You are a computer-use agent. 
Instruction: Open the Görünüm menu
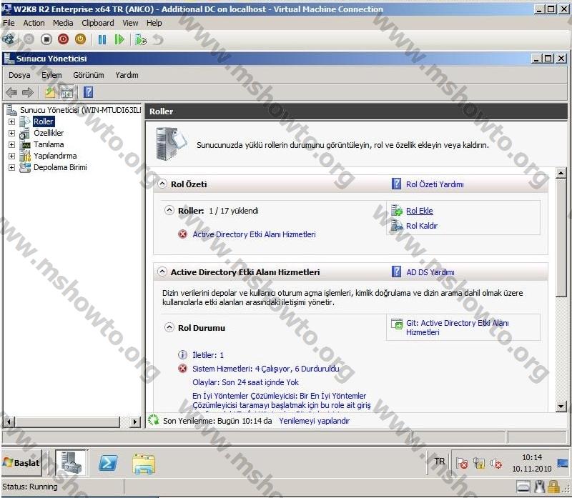coord(89,75)
